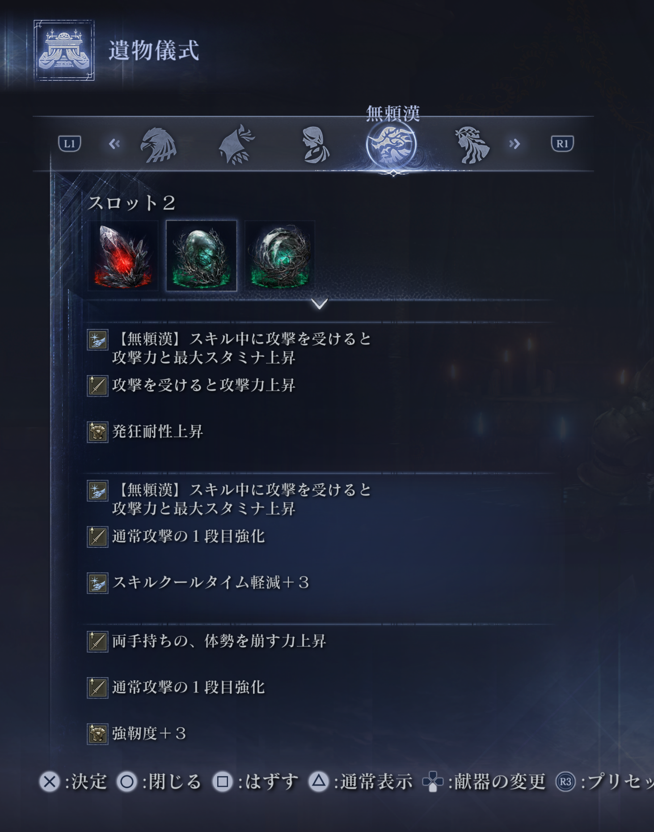Open 献器の変更 via d-pad icon
The width and height of the screenshot is (654, 832).
tap(433, 782)
